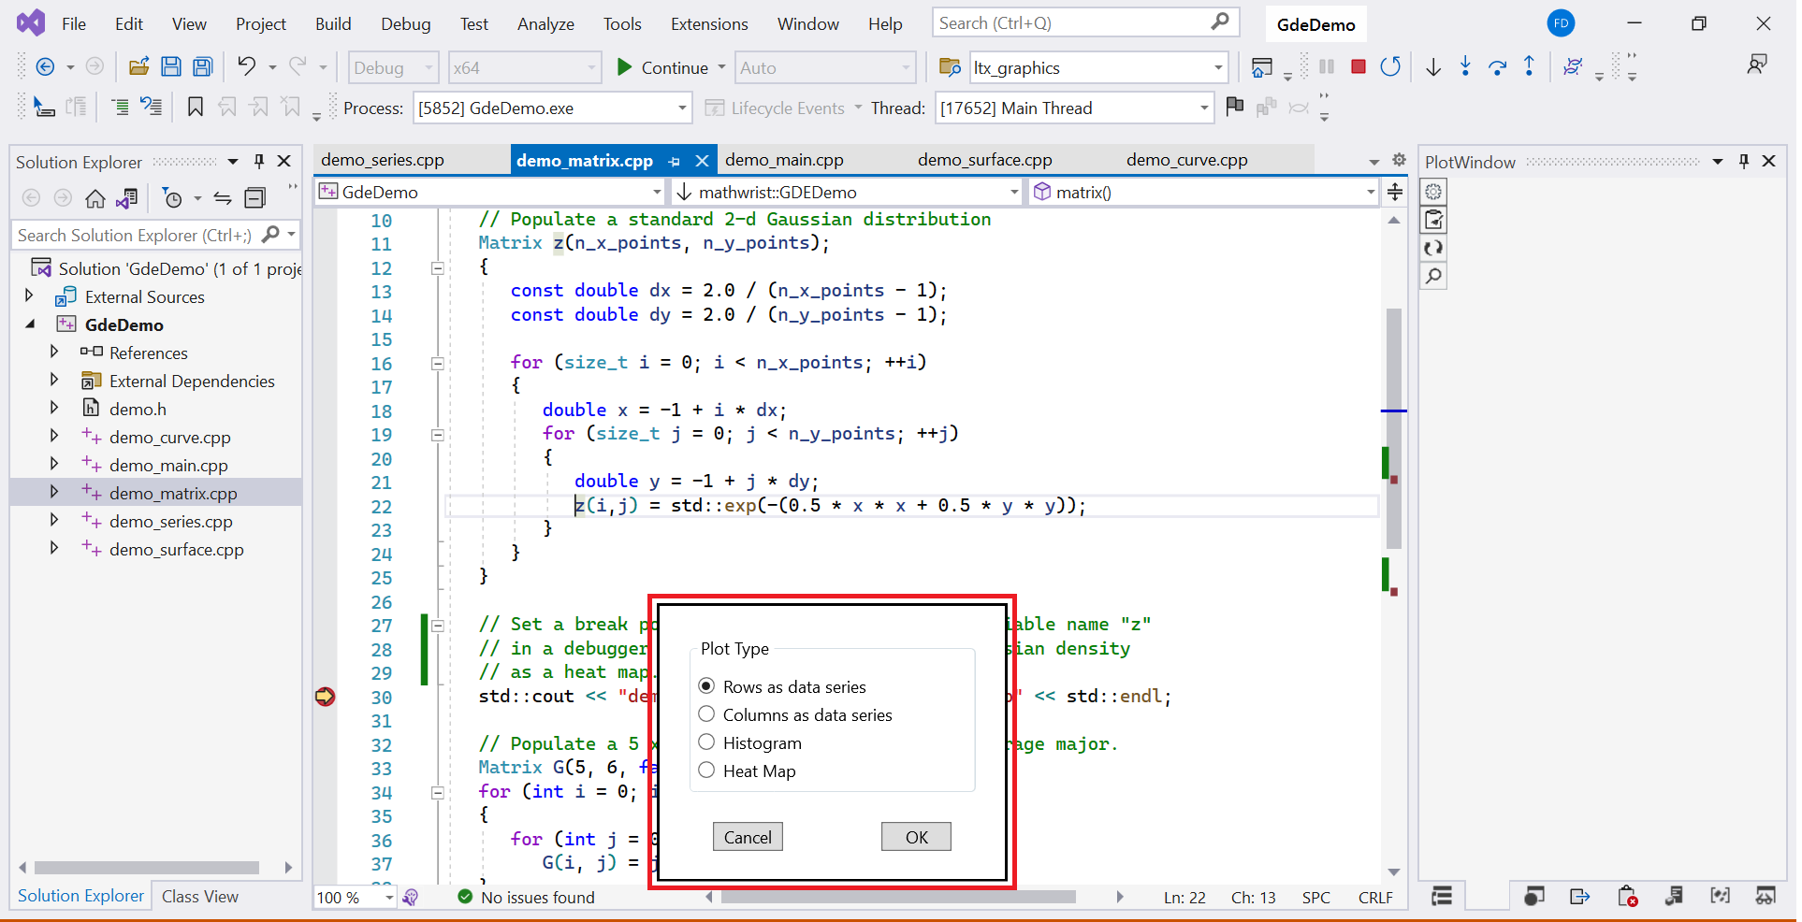Pin the PlotWindow panel

click(1744, 162)
